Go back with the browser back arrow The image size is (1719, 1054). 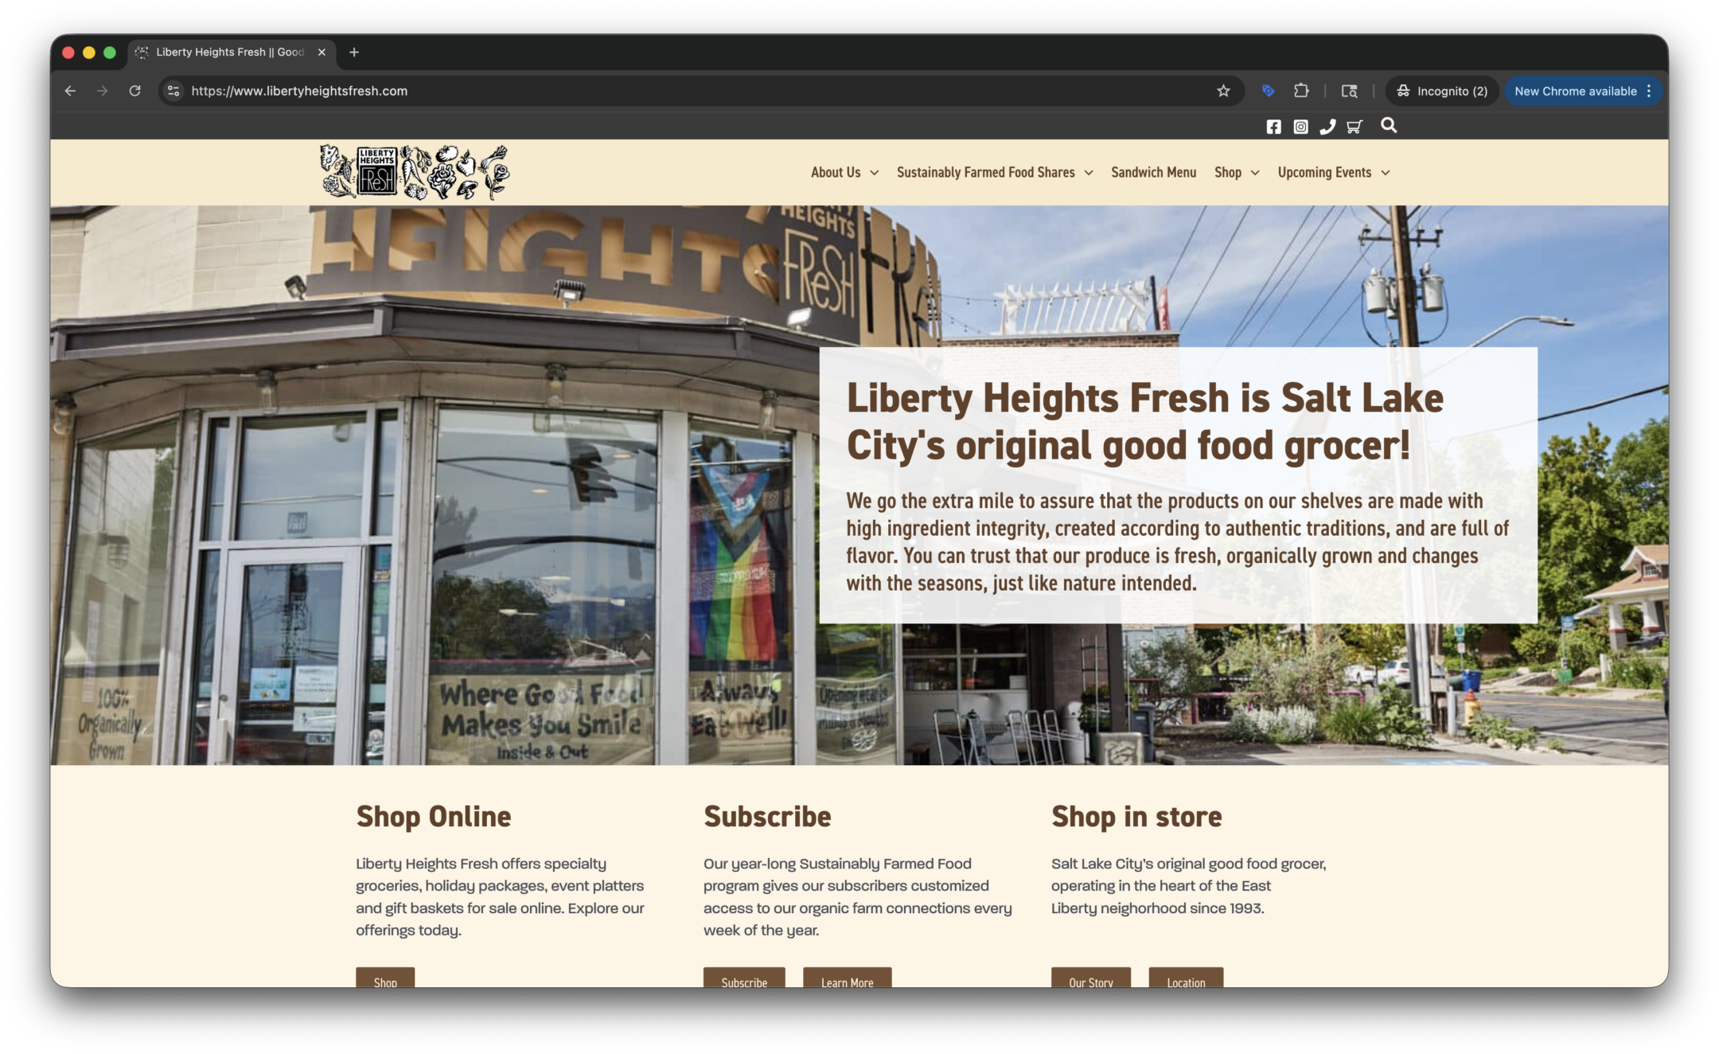[70, 91]
